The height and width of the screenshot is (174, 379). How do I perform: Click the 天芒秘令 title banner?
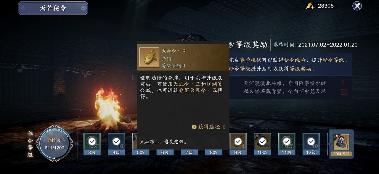[x=53, y=8]
